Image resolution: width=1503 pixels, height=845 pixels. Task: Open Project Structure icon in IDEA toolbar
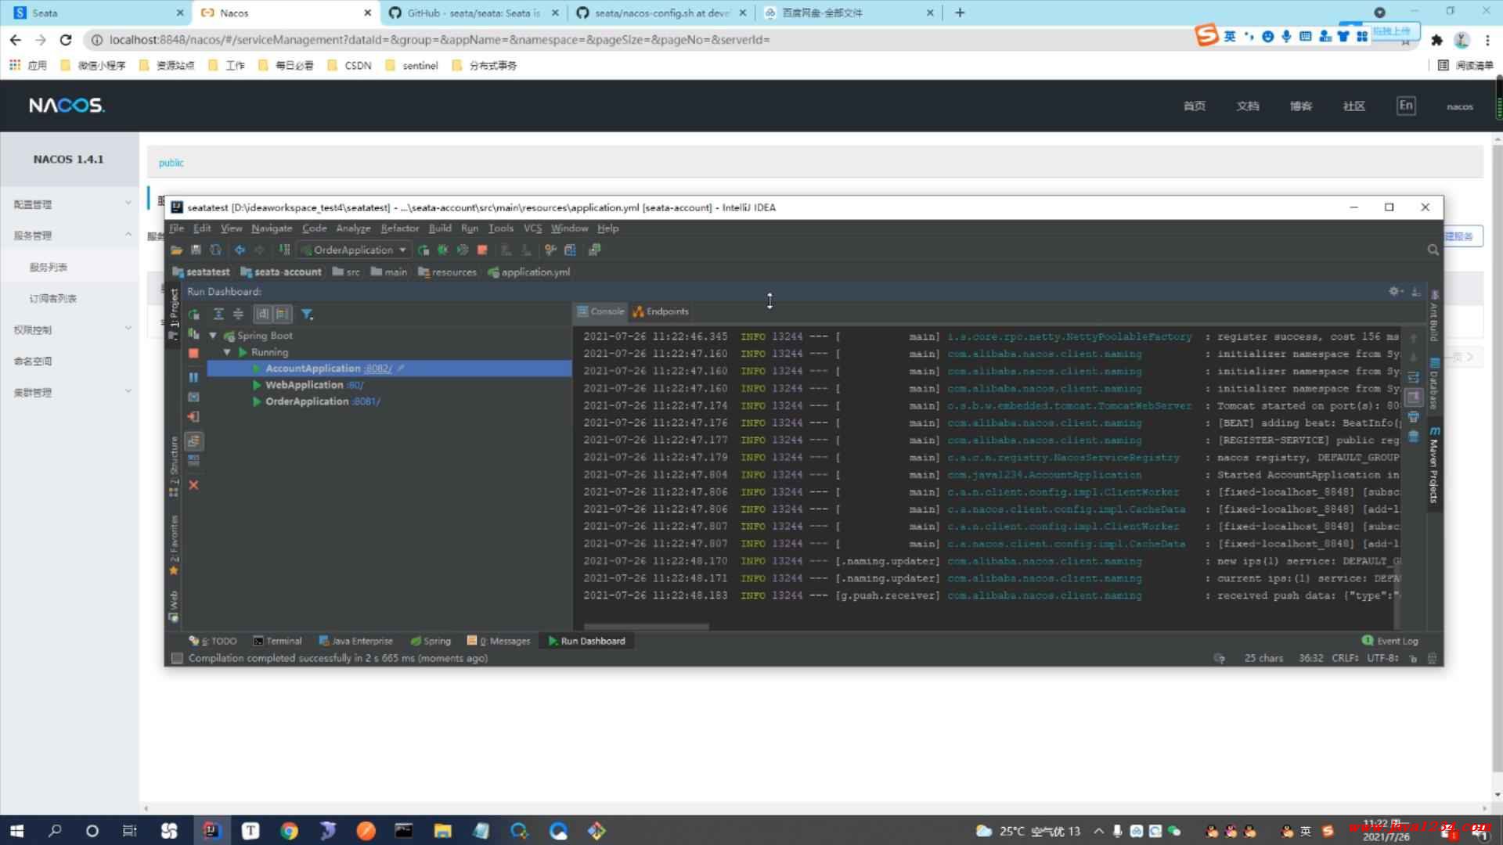[571, 250]
